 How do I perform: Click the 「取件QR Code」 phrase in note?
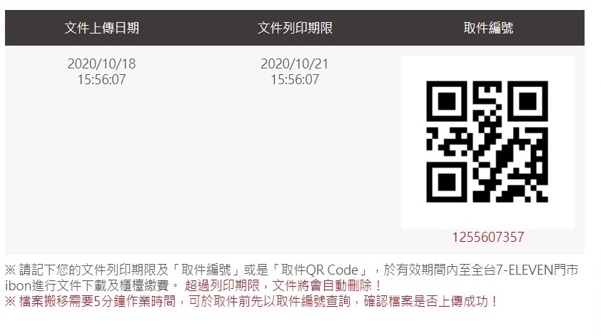[319, 270]
